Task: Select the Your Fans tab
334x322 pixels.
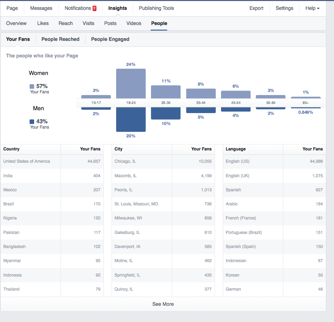Action: (18, 39)
